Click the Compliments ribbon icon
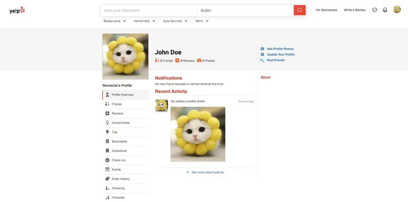 107,122
